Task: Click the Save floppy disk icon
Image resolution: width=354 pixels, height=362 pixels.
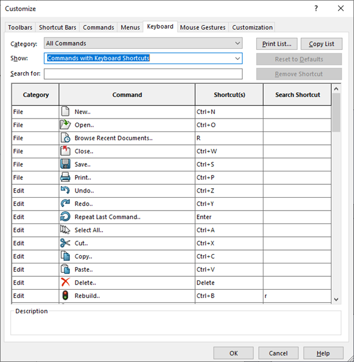Action: point(65,164)
